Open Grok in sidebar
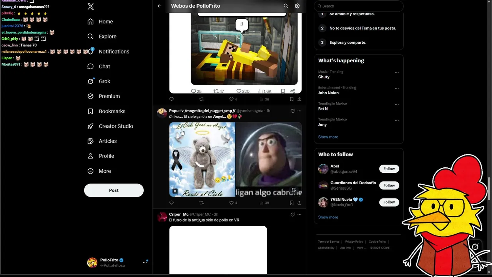The height and width of the screenshot is (277, 492). tap(99, 81)
